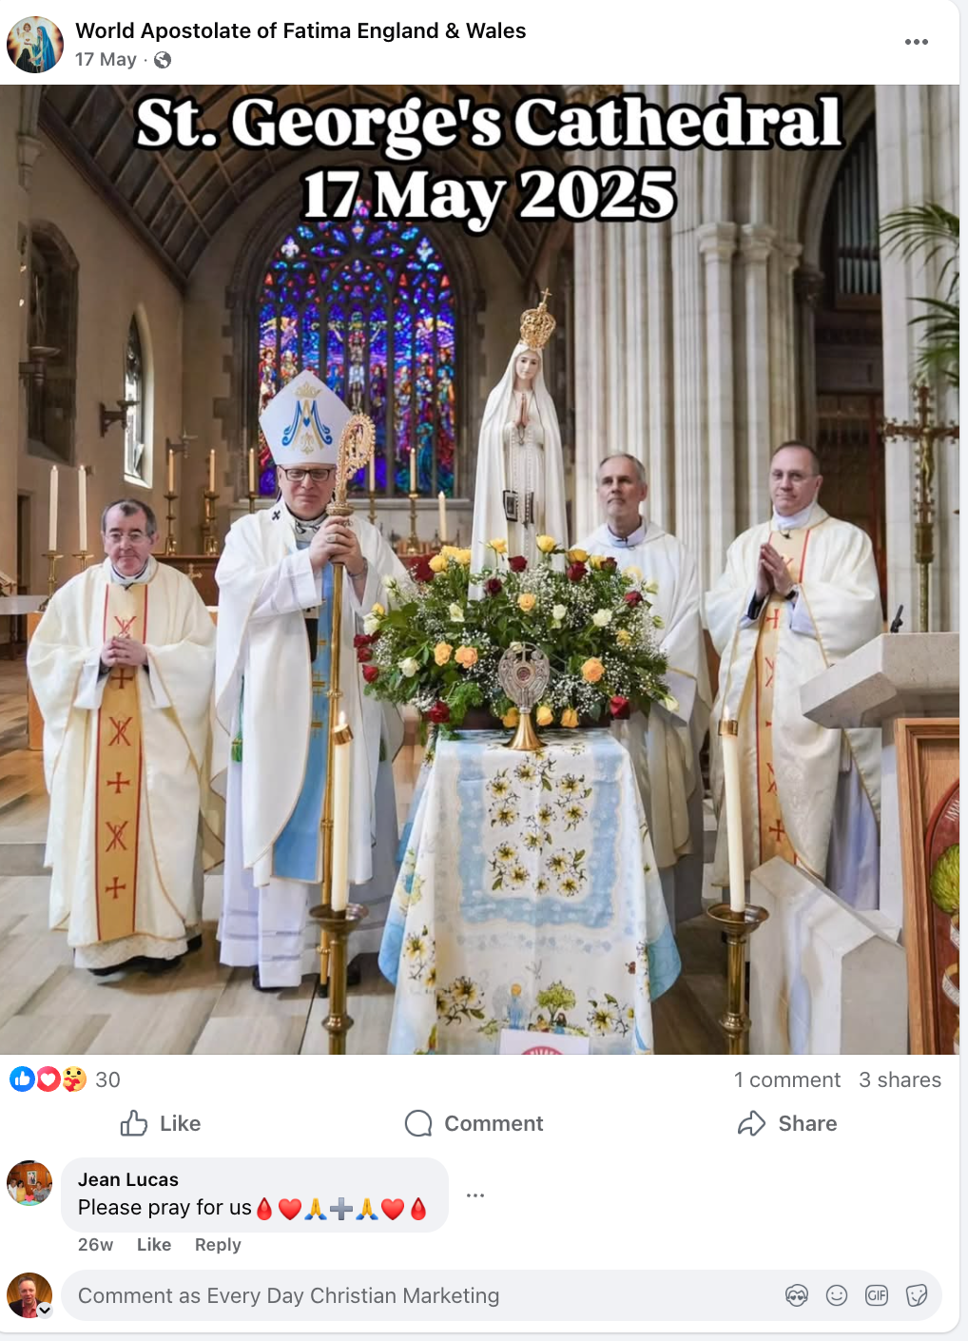Screen dimensions: 968x1341
Task: Open the sticker picker in comment box
Action: point(917,1295)
